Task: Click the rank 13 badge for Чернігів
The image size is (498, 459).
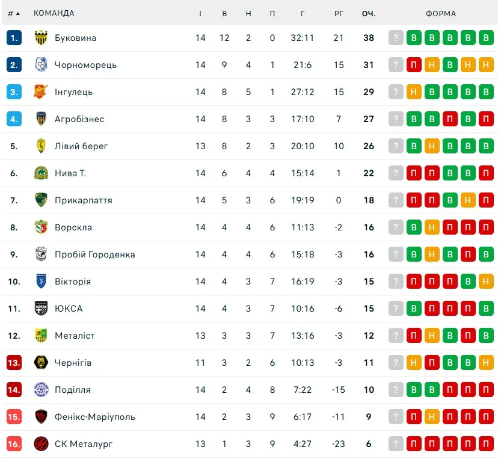Action: coord(14,363)
